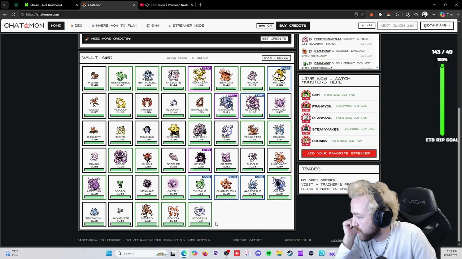Pick the rare Charmeleon card

click(226, 187)
